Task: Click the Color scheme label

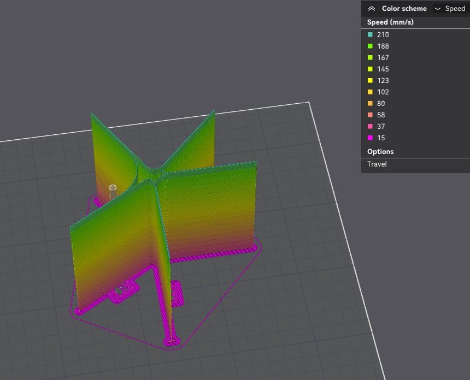Action: coord(404,9)
